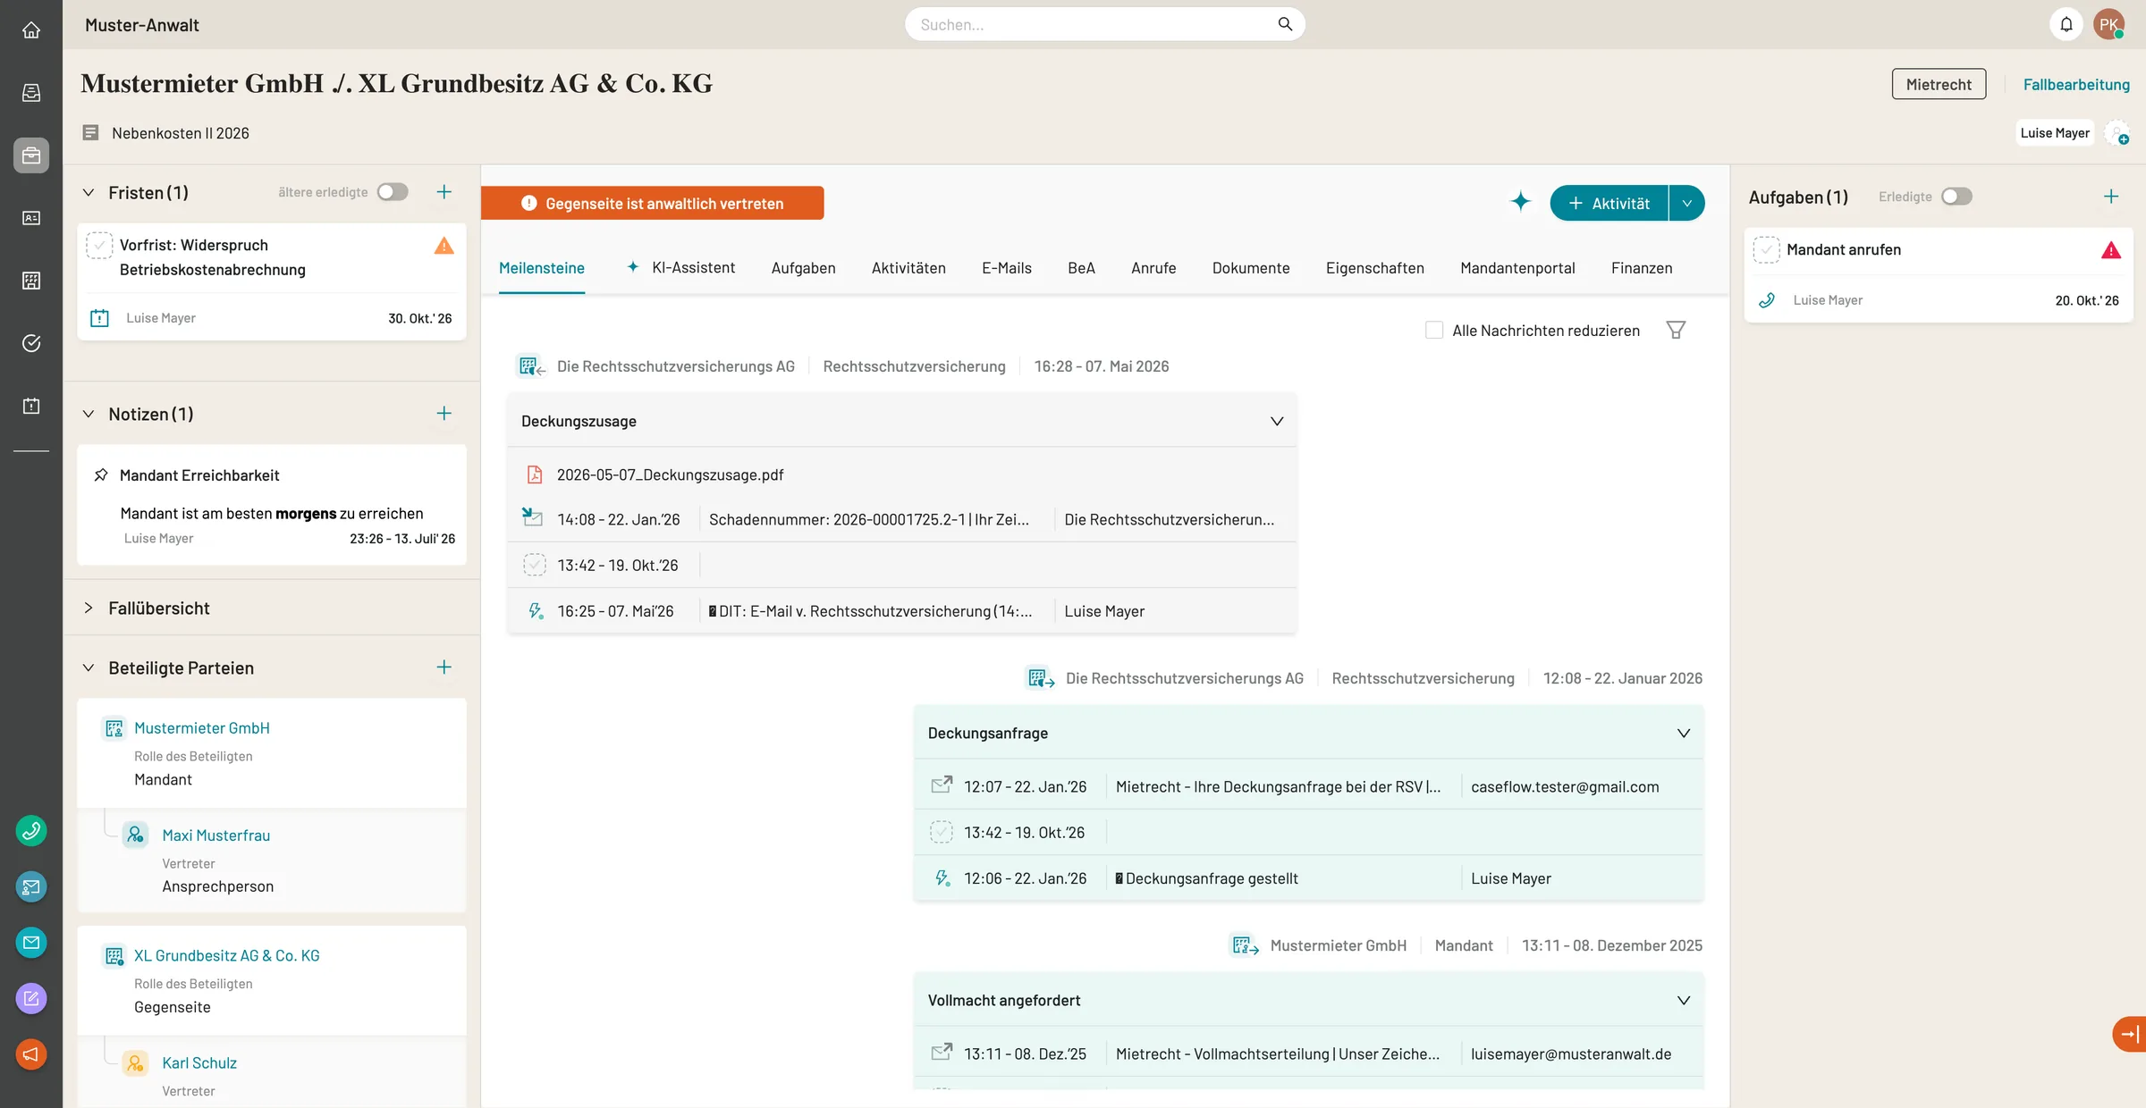Open the Finanzen tab

[1642, 268]
